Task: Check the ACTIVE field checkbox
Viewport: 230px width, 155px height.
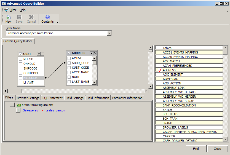Action: click(69, 58)
